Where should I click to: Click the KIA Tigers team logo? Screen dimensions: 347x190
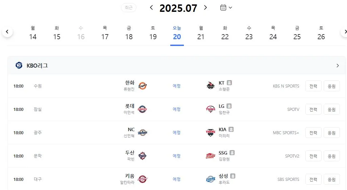[211, 133]
